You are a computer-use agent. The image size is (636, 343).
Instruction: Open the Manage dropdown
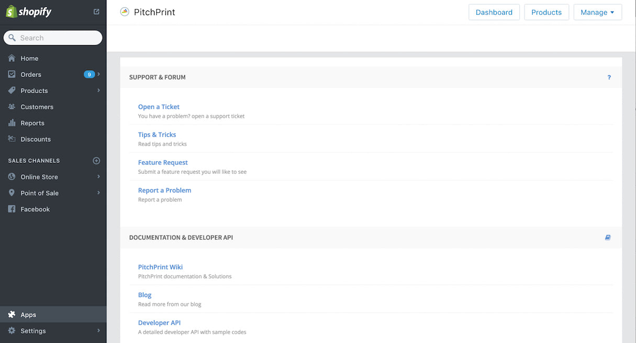pos(598,12)
